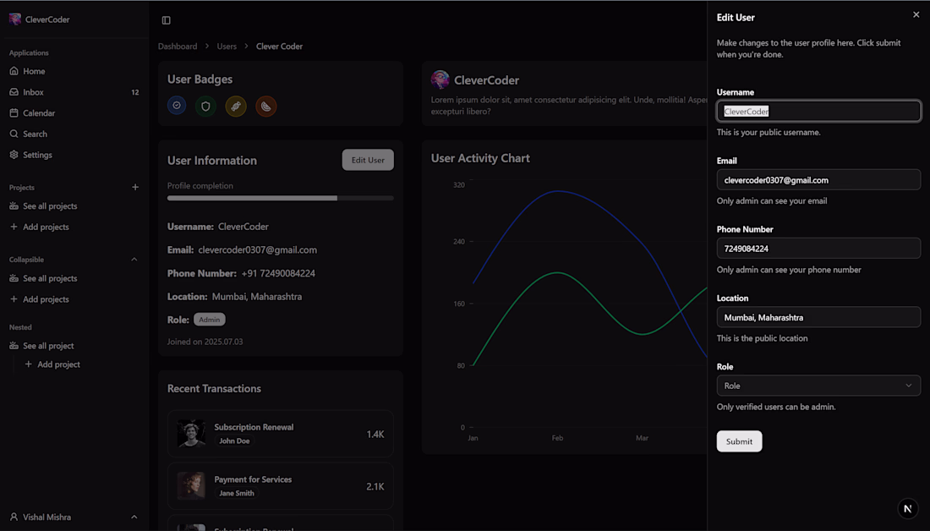930x531 pixels.
Task: Click the phone number +91 72490084224
Action: [278, 273]
